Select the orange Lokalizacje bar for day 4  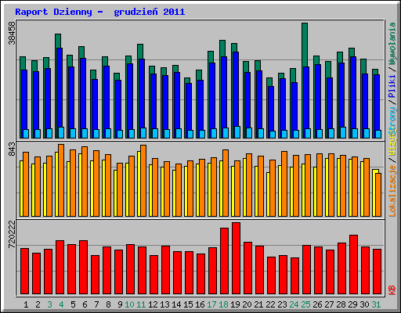coord(61,180)
